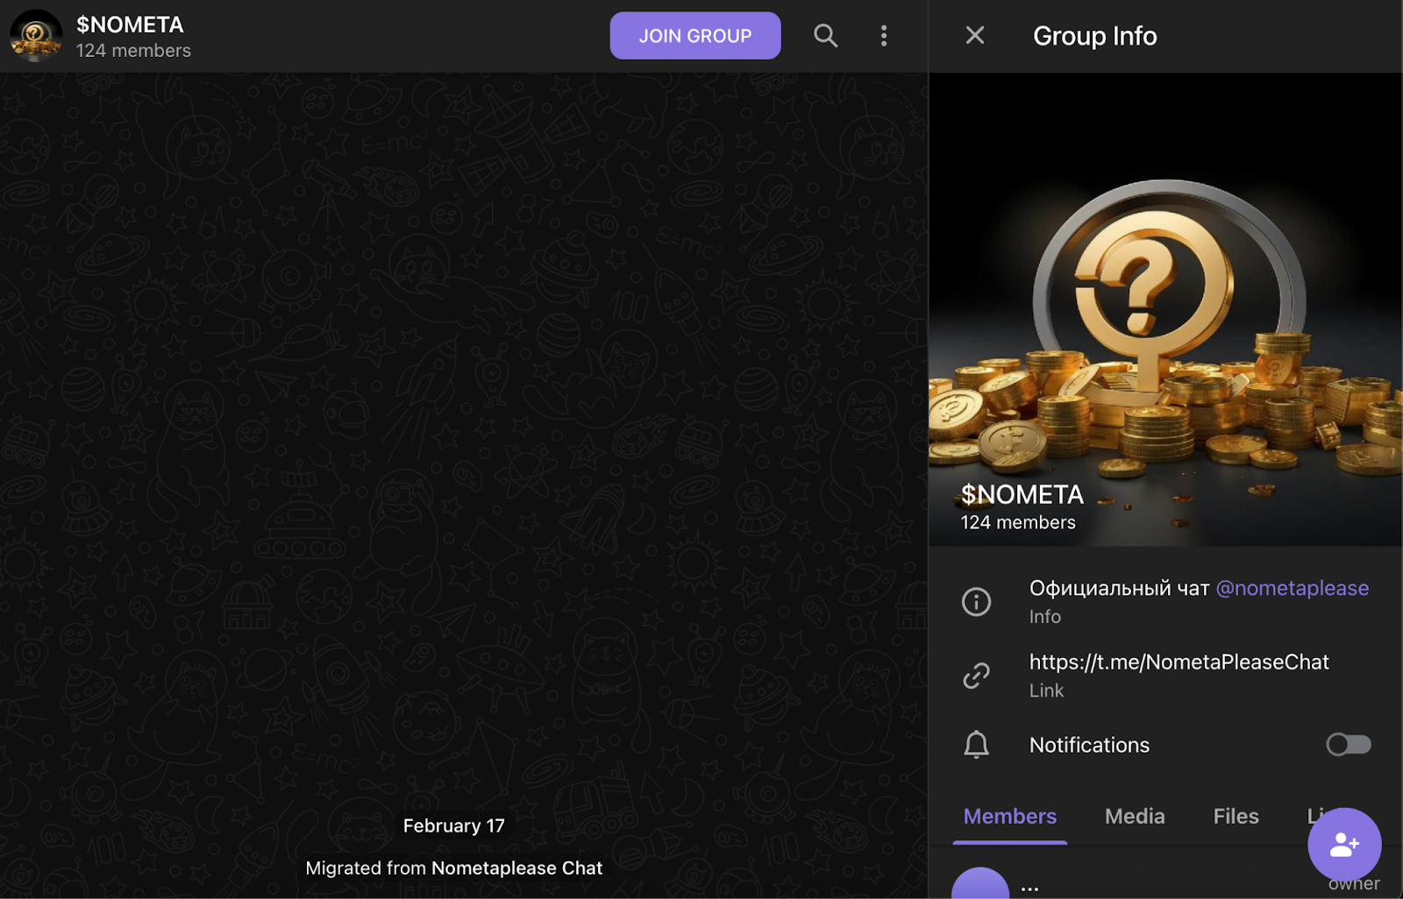This screenshot has height=899, width=1403.
Task: Click the info circle icon
Action: [x=976, y=602]
